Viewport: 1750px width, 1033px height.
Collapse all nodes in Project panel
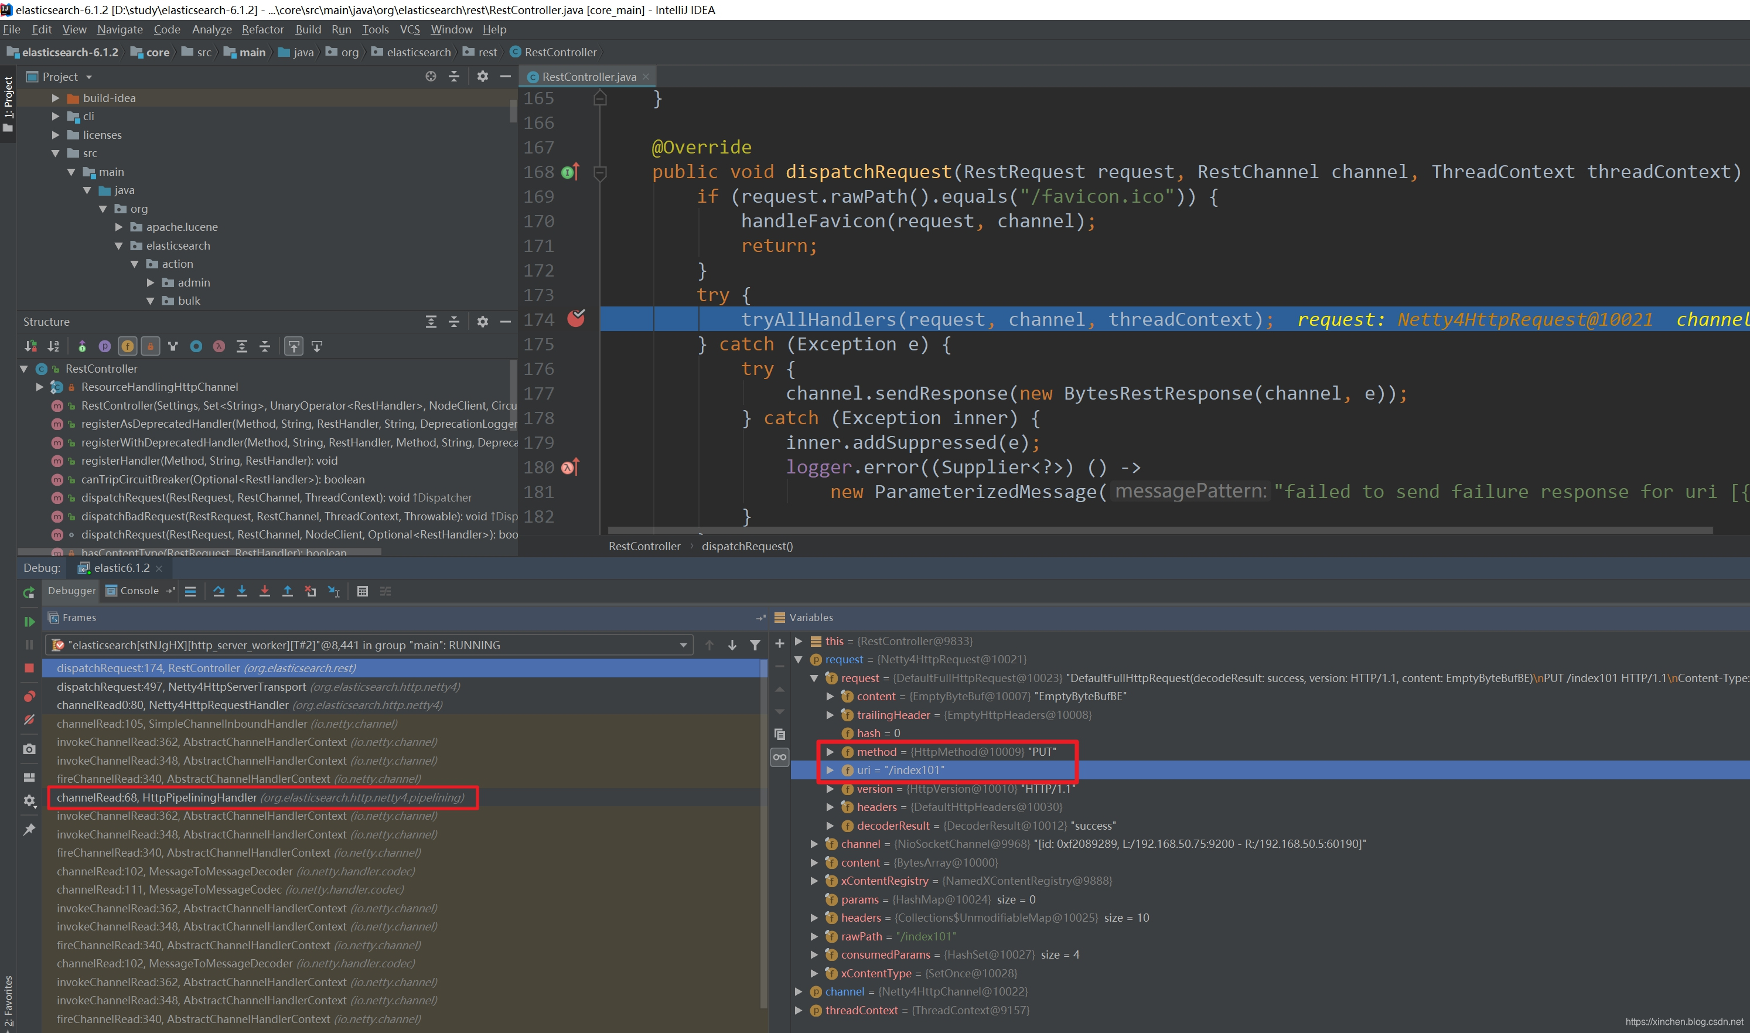pyautogui.click(x=455, y=77)
